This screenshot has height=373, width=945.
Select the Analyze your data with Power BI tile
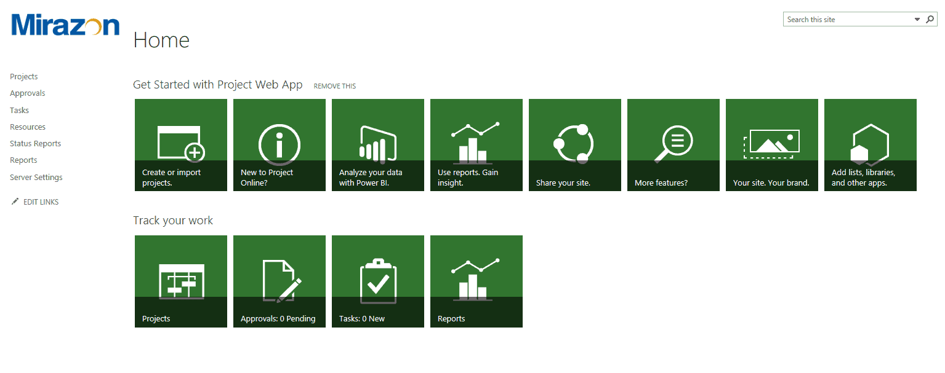[x=378, y=145]
